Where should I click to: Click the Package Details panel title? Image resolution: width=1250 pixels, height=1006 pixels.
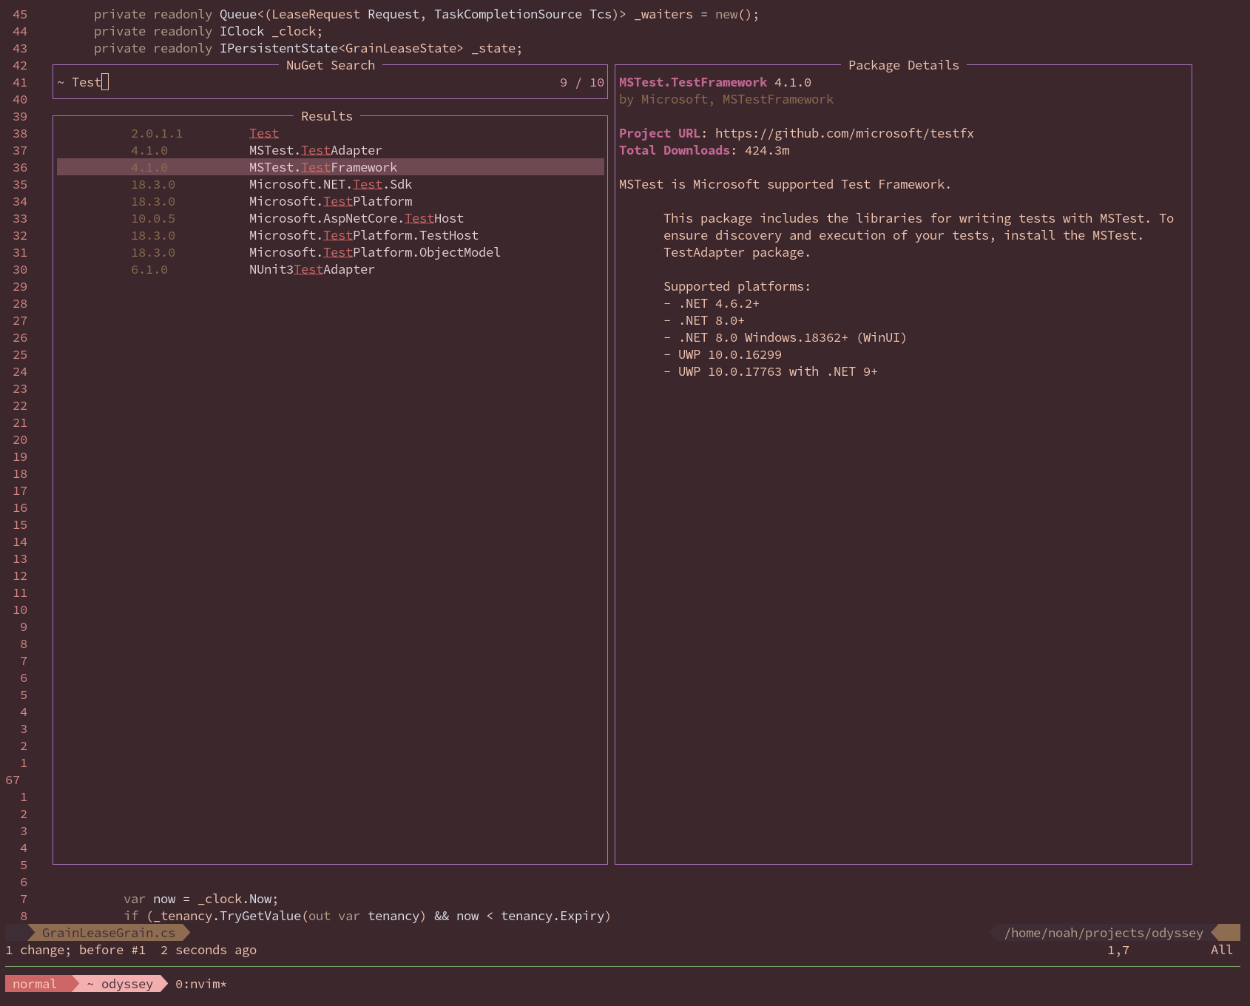click(904, 65)
